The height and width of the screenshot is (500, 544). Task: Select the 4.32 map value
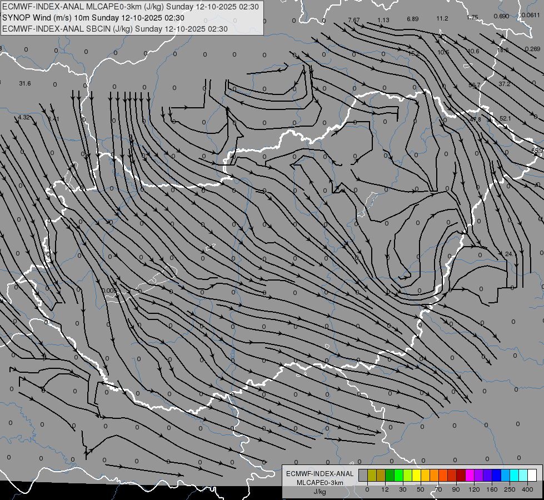click(23, 118)
